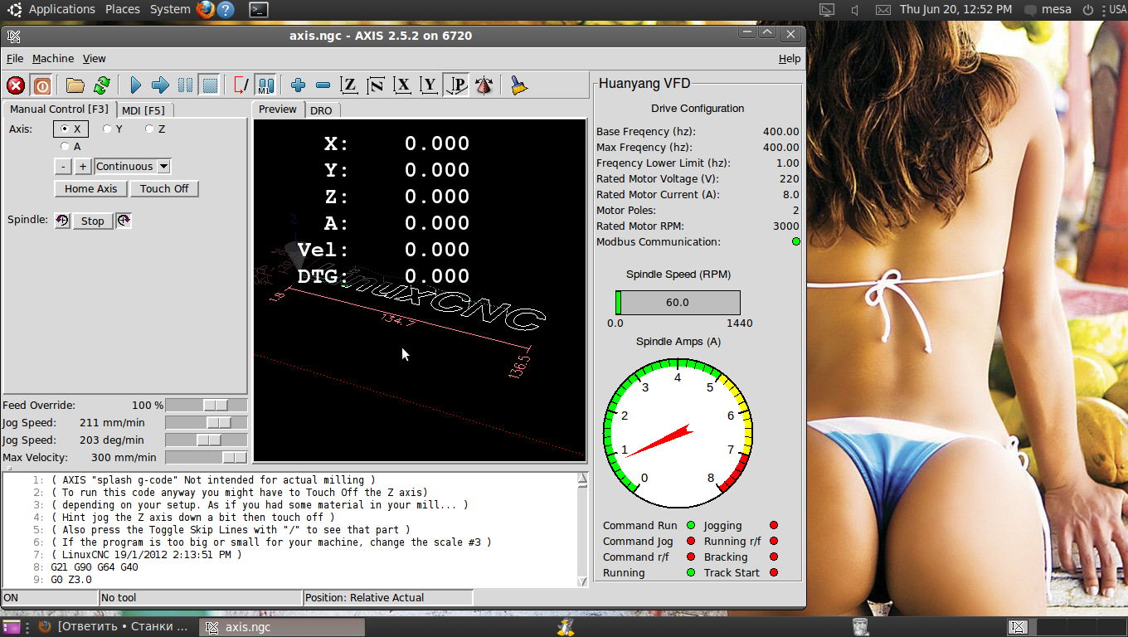
Task: Jog axis in positive direction
Action: click(x=83, y=167)
